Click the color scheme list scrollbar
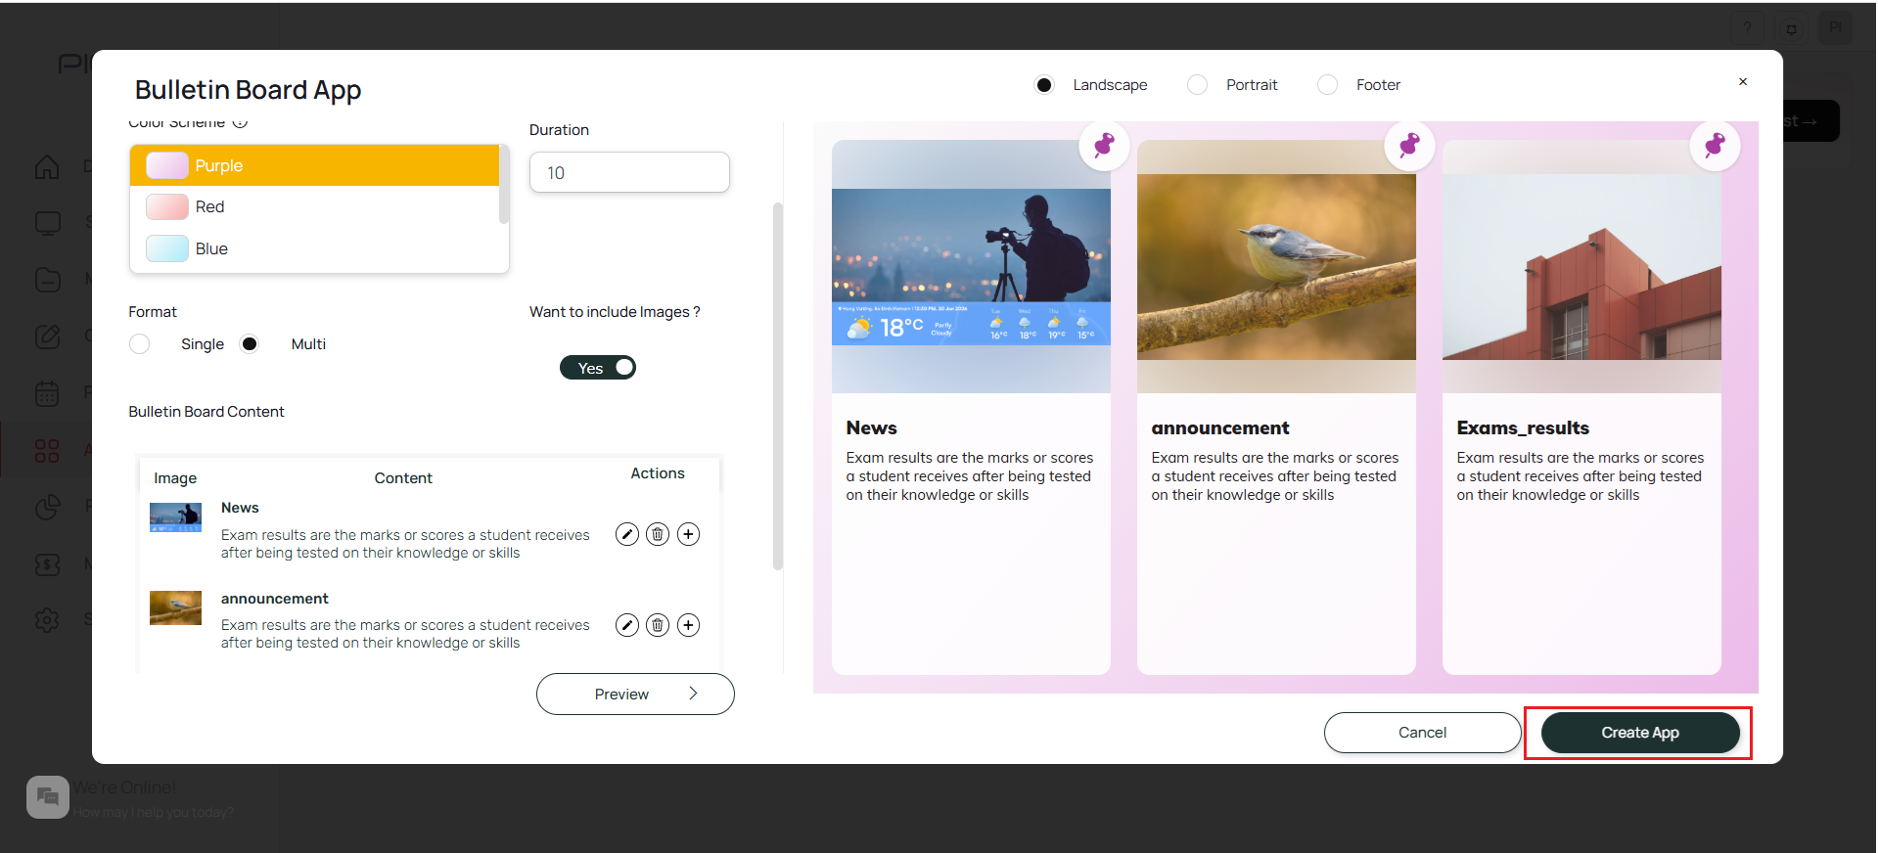Screen dimensions: 1878x853 coord(504,186)
